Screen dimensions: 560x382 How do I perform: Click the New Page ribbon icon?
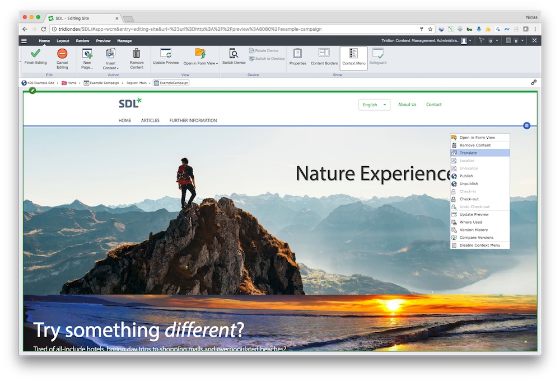point(87,54)
